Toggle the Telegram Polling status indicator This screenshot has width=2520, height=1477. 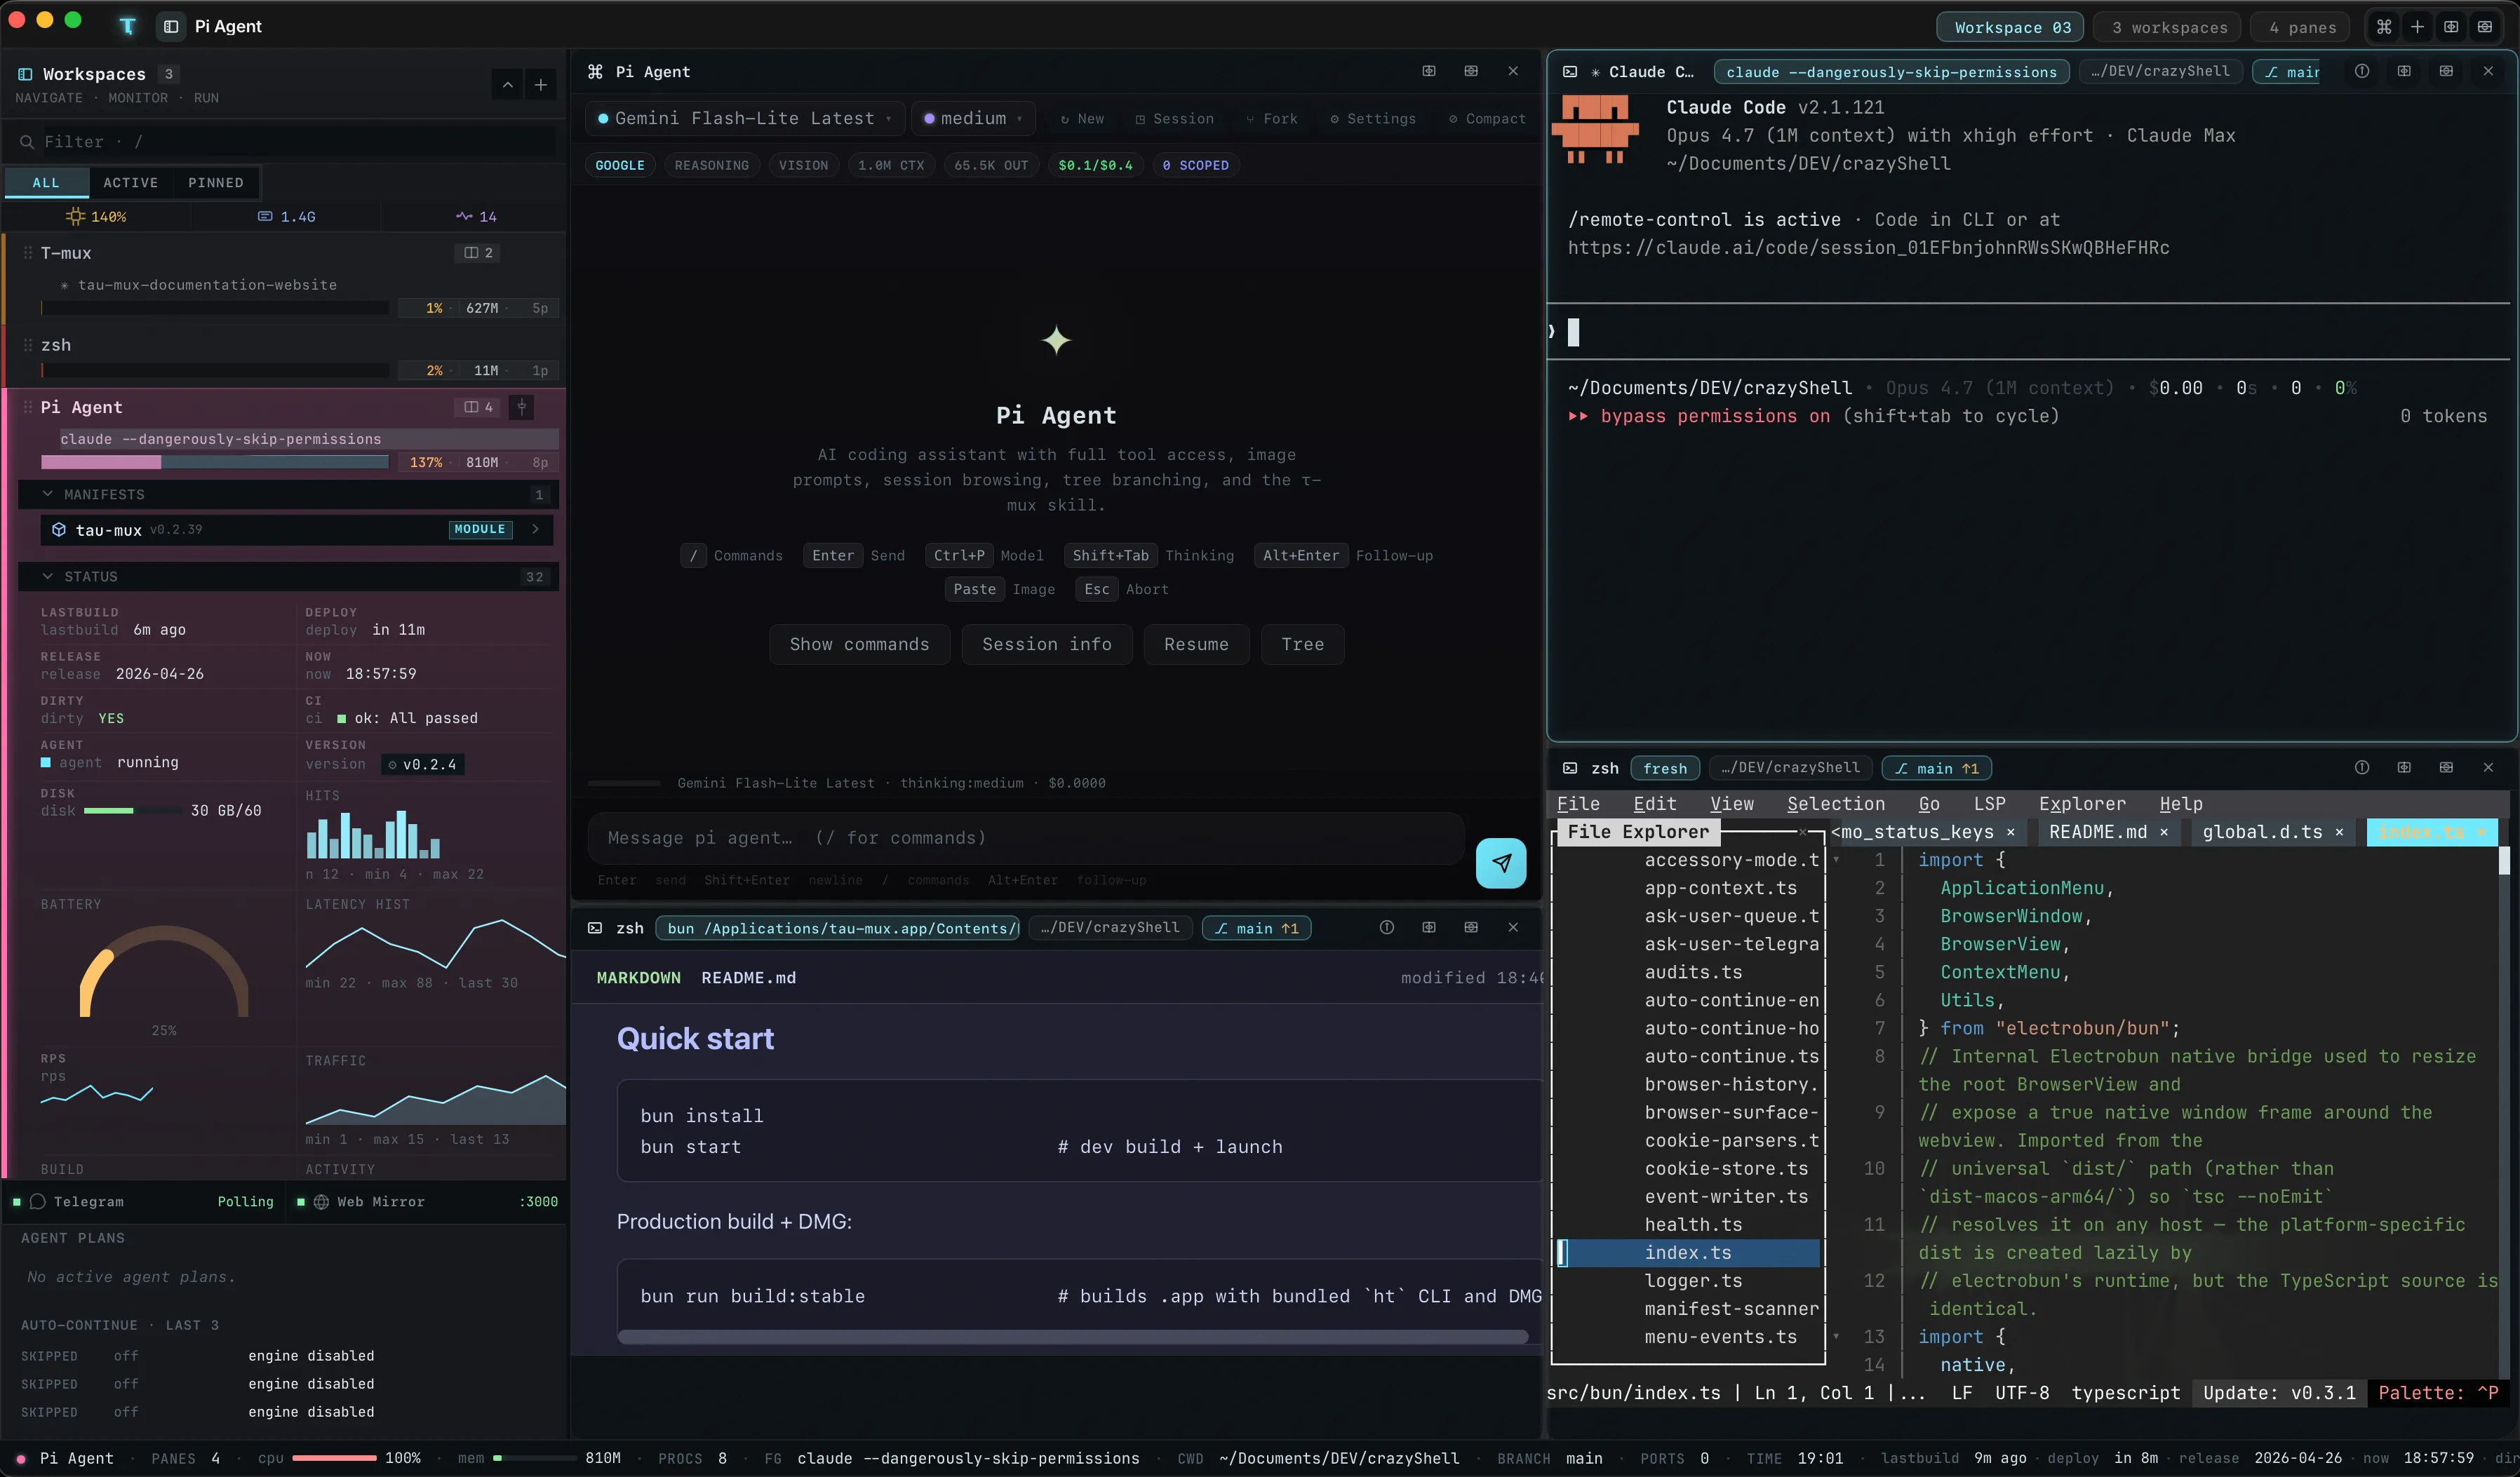point(143,1202)
